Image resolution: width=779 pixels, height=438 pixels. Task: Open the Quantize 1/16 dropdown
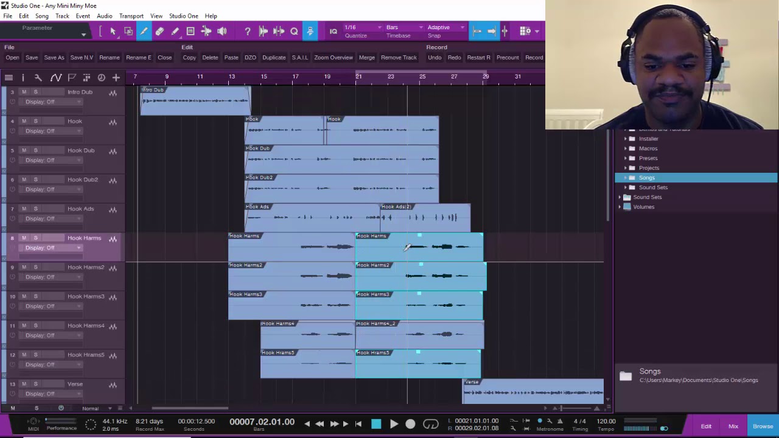(363, 27)
